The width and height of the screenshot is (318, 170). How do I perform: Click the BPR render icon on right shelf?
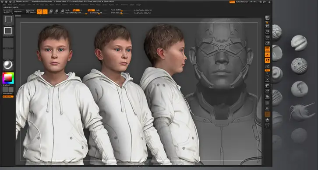(x=267, y=18)
